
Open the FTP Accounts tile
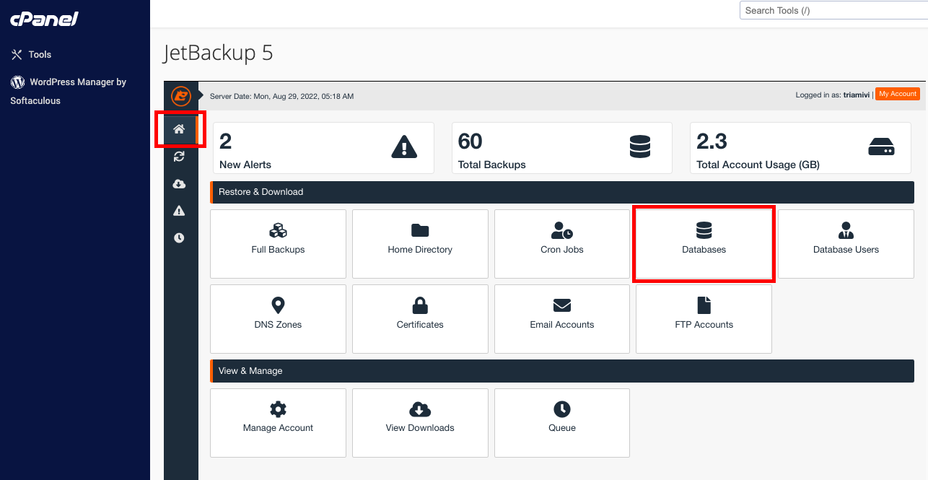coord(704,319)
